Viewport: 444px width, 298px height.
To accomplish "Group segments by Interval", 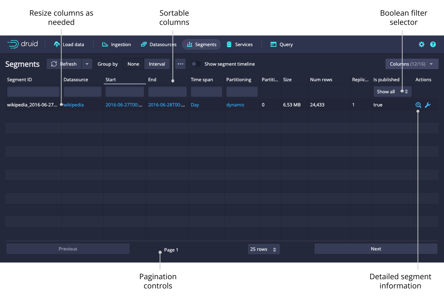I will [157, 64].
